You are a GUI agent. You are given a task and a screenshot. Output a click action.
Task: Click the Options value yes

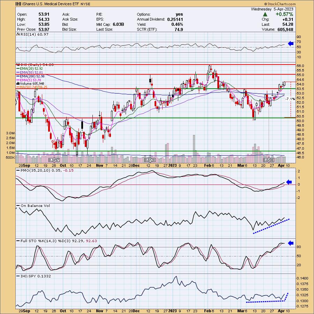(179, 14)
